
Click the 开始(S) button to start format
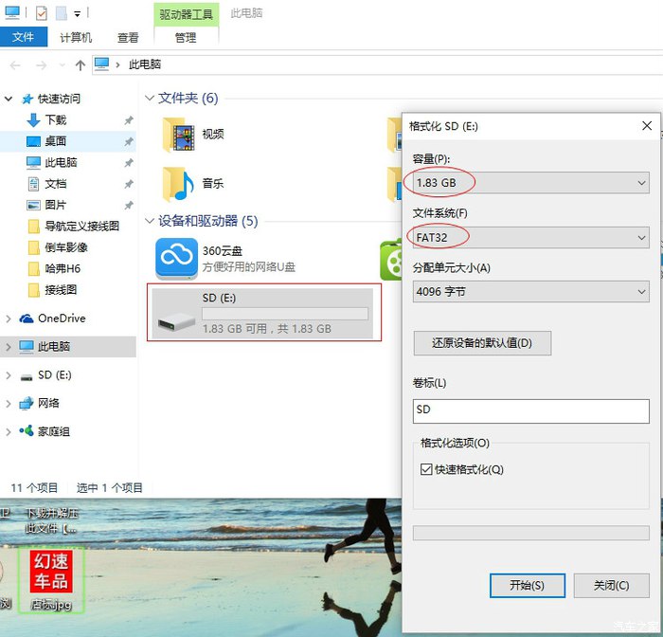527,586
